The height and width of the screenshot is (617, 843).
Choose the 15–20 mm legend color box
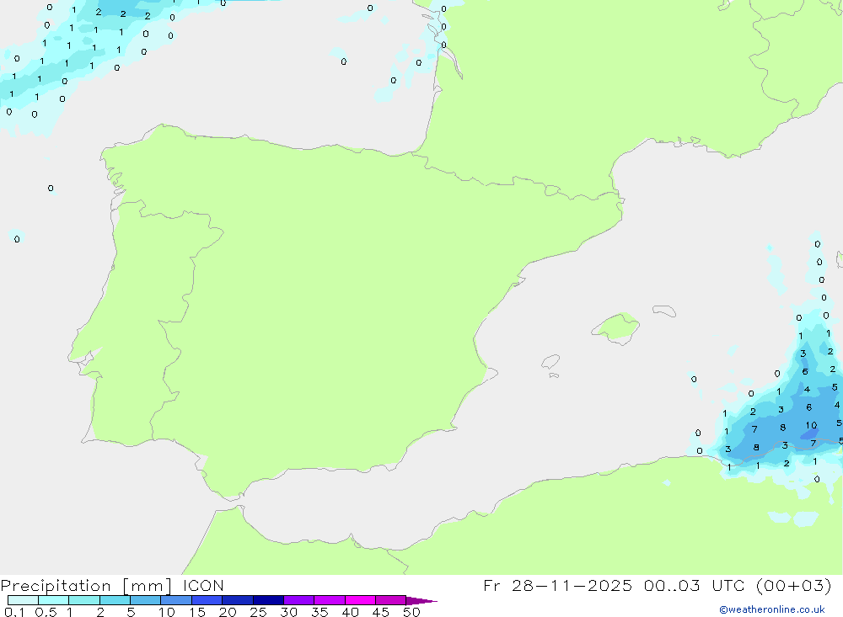tap(207, 600)
